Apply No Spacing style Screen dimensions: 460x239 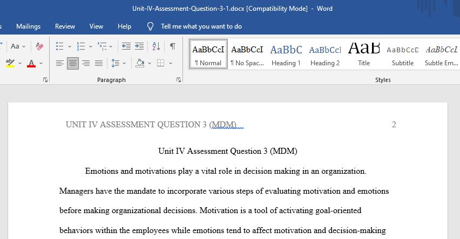click(x=247, y=54)
